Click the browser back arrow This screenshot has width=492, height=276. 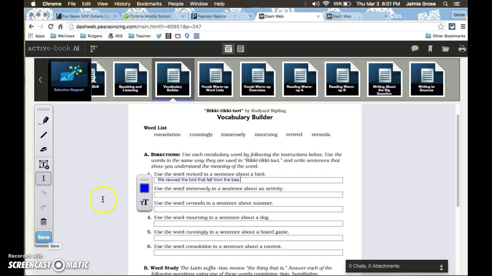[x=31, y=26]
